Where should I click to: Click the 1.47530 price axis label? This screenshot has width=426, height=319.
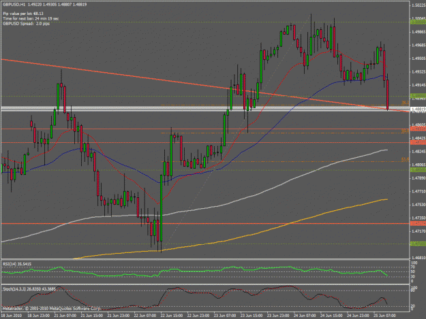coord(419,204)
